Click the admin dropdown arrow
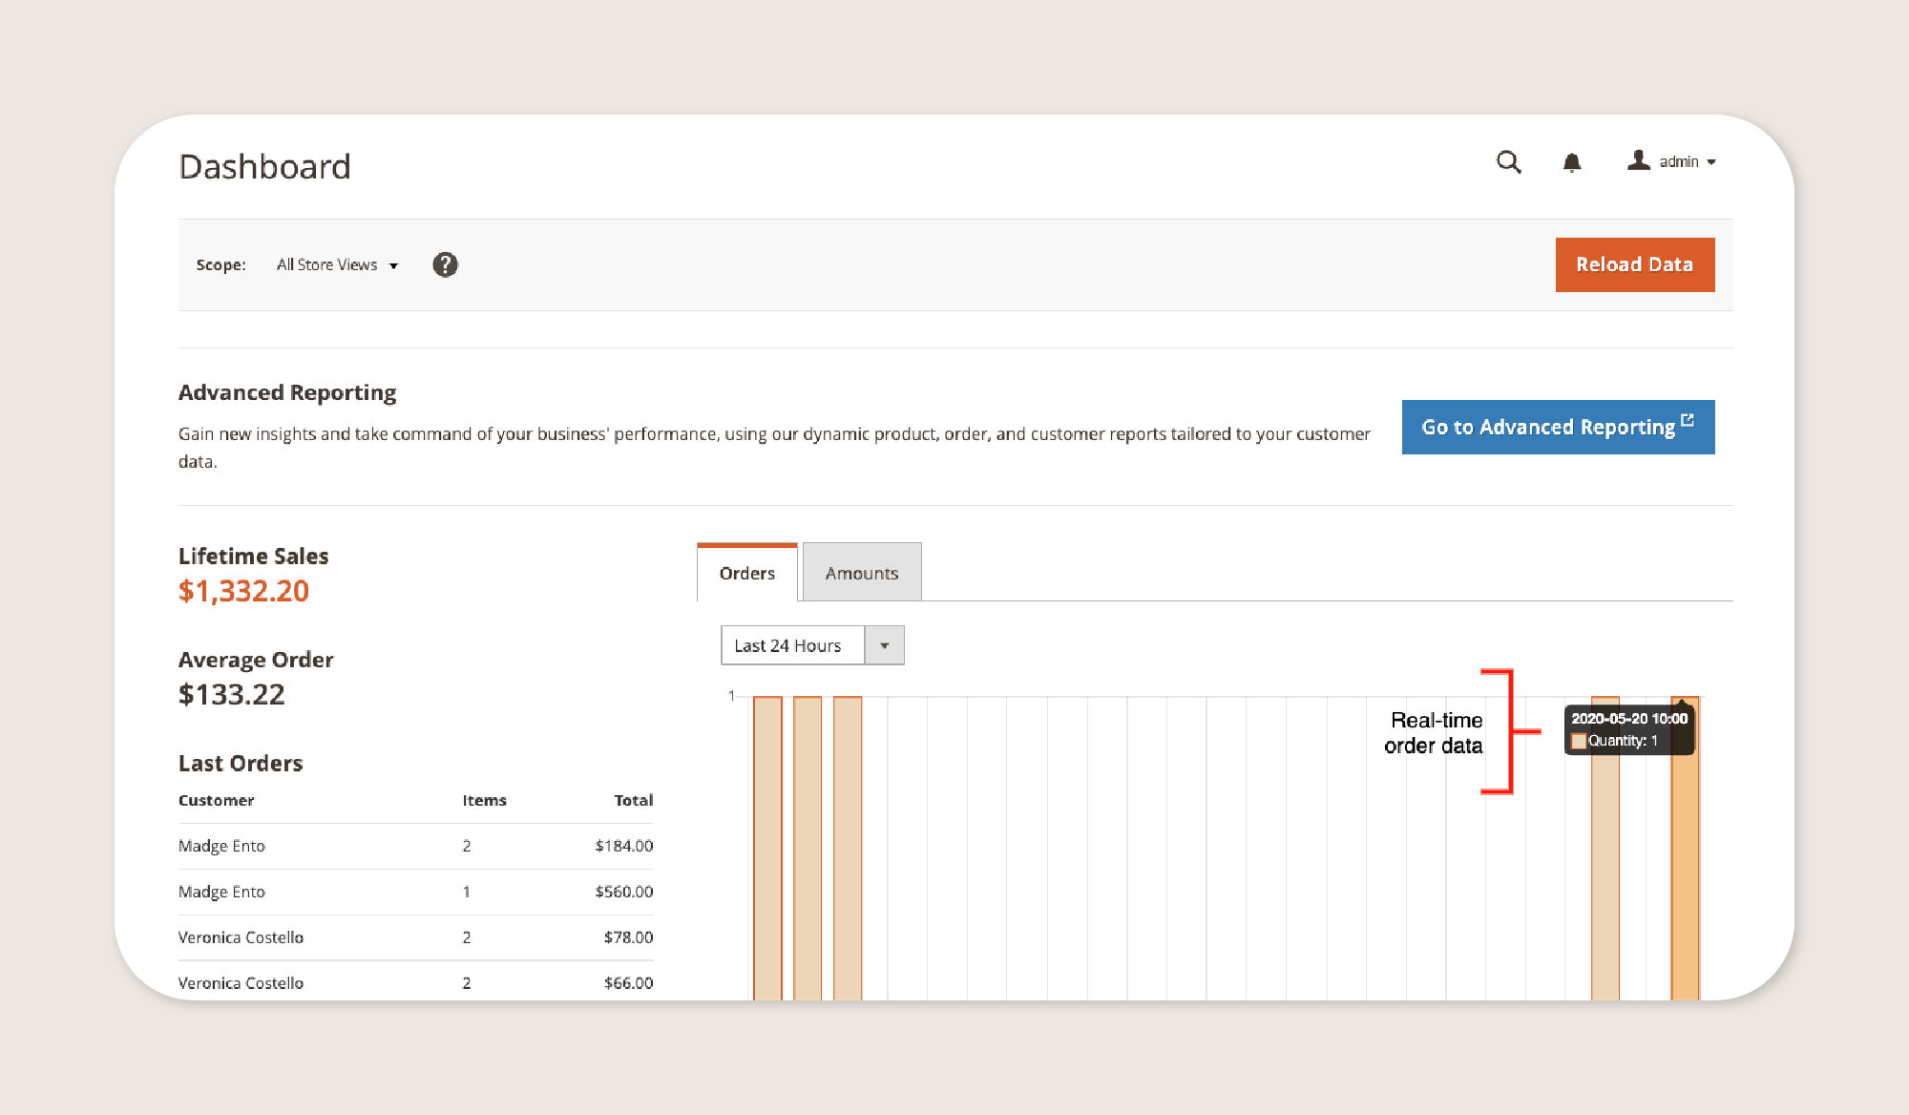 point(1711,162)
